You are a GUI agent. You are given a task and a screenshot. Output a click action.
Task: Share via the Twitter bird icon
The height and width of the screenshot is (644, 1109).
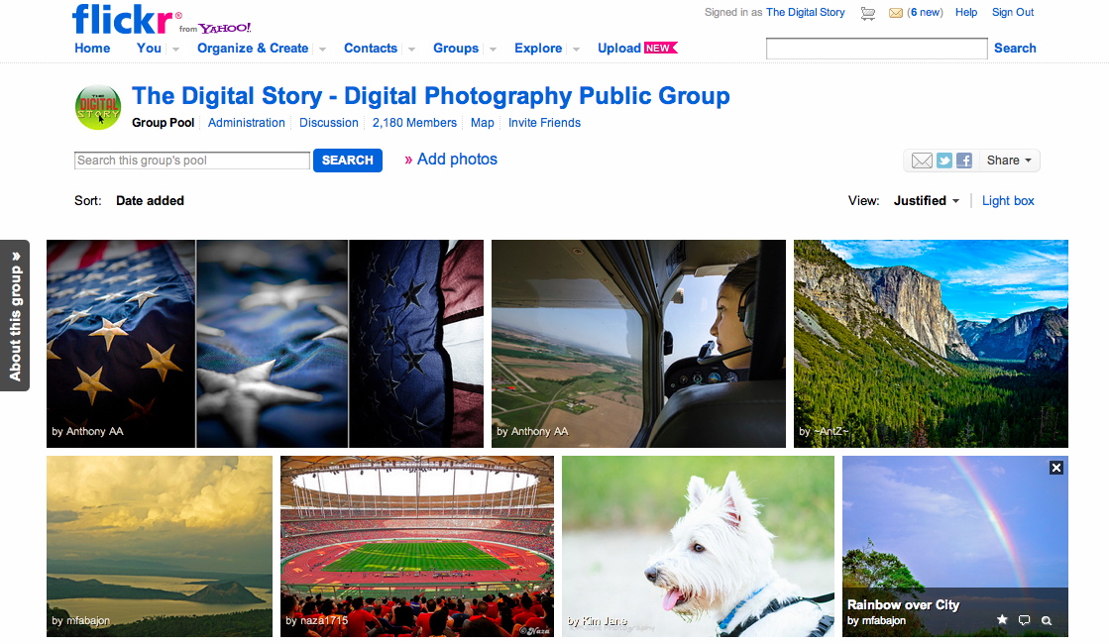click(x=944, y=161)
